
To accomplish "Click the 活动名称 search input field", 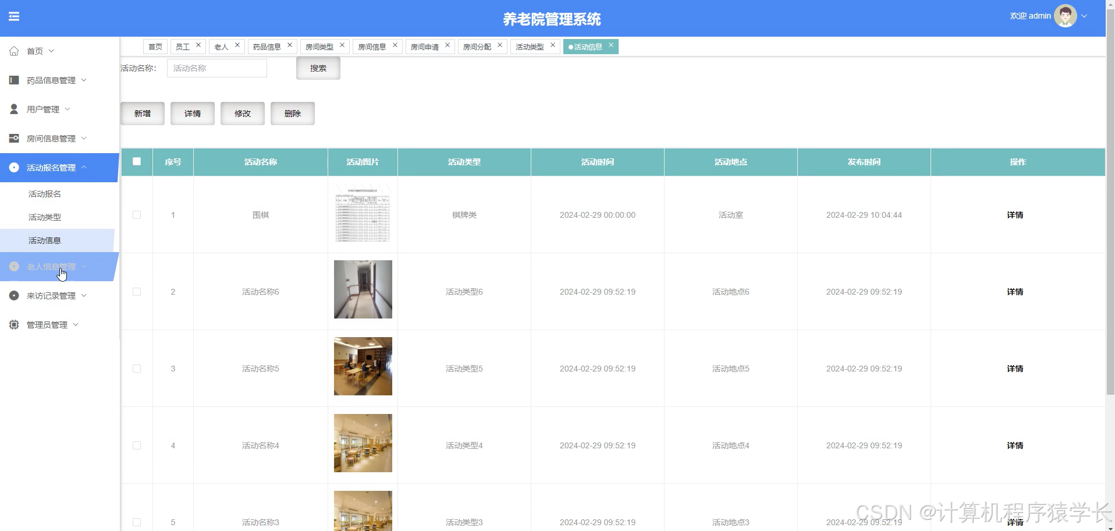I will tap(216, 68).
